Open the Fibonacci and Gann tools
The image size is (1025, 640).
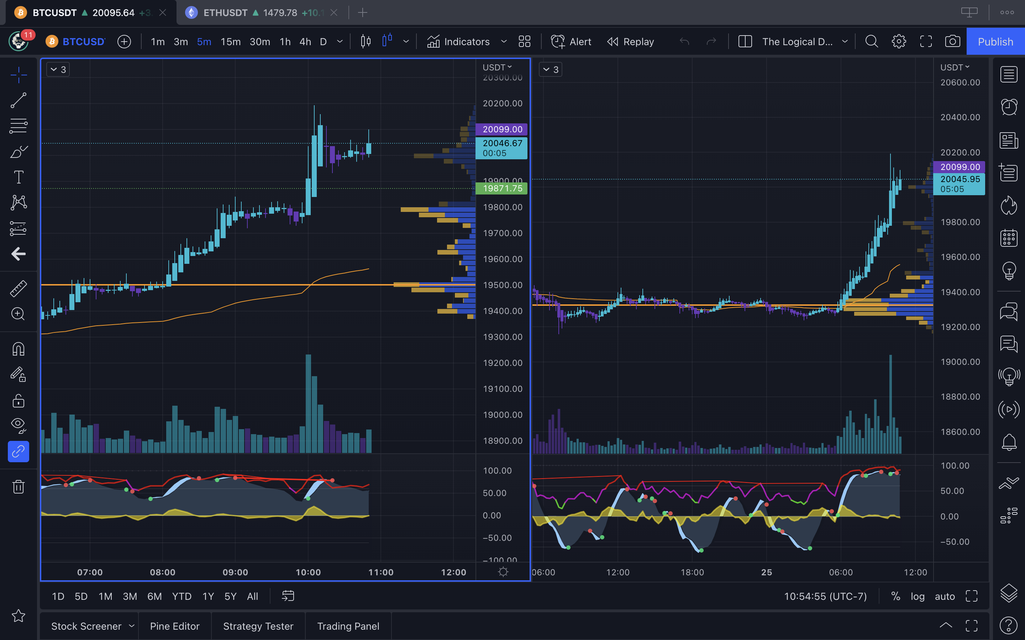(19, 126)
